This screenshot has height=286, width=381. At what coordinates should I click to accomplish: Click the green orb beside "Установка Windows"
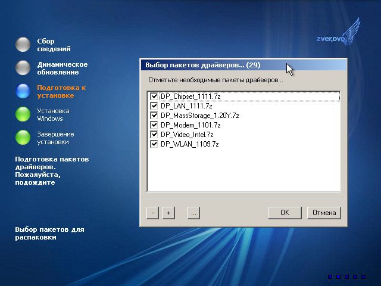click(x=23, y=114)
